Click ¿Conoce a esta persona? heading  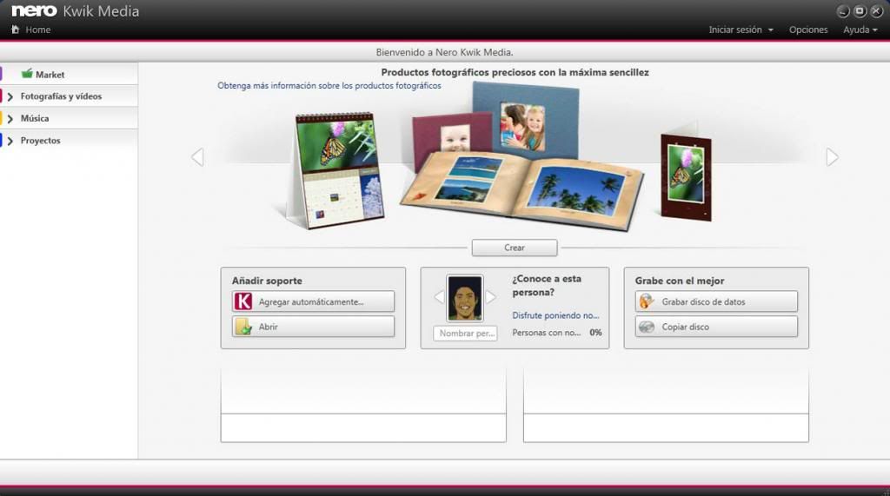[x=547, y=286]
